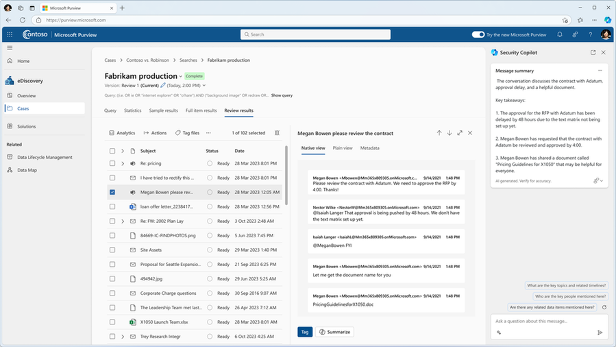Expand all rows via header chevron

123,151
